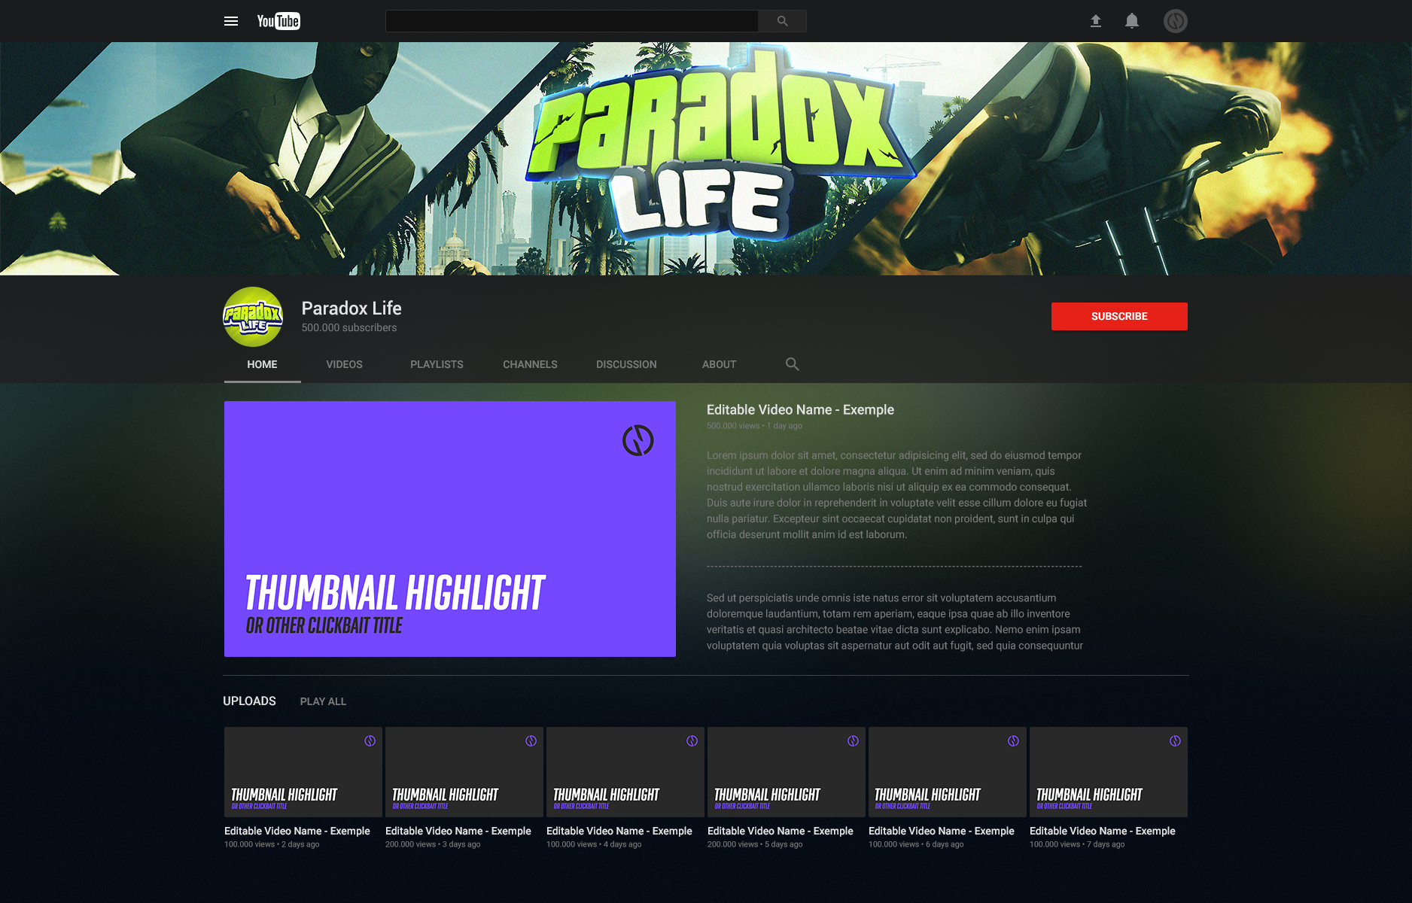Open the upload thumbnail posted 5 days ago
Image resolution: width=1412 pixels, height=903 pixels.
tap(787, 772)
